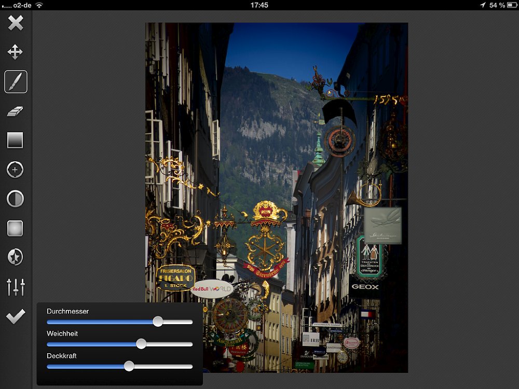Select the Move tool with four arrows
519x389 pixels.
15,52
